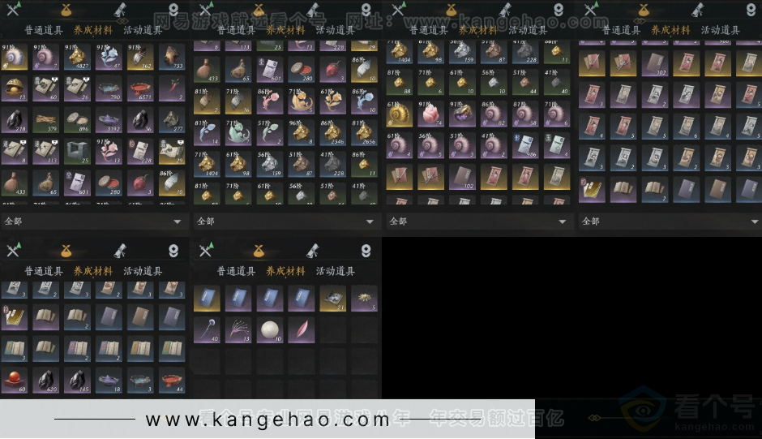
Task: Click the black stone stack of 620
Action: [x=45, y=380]
